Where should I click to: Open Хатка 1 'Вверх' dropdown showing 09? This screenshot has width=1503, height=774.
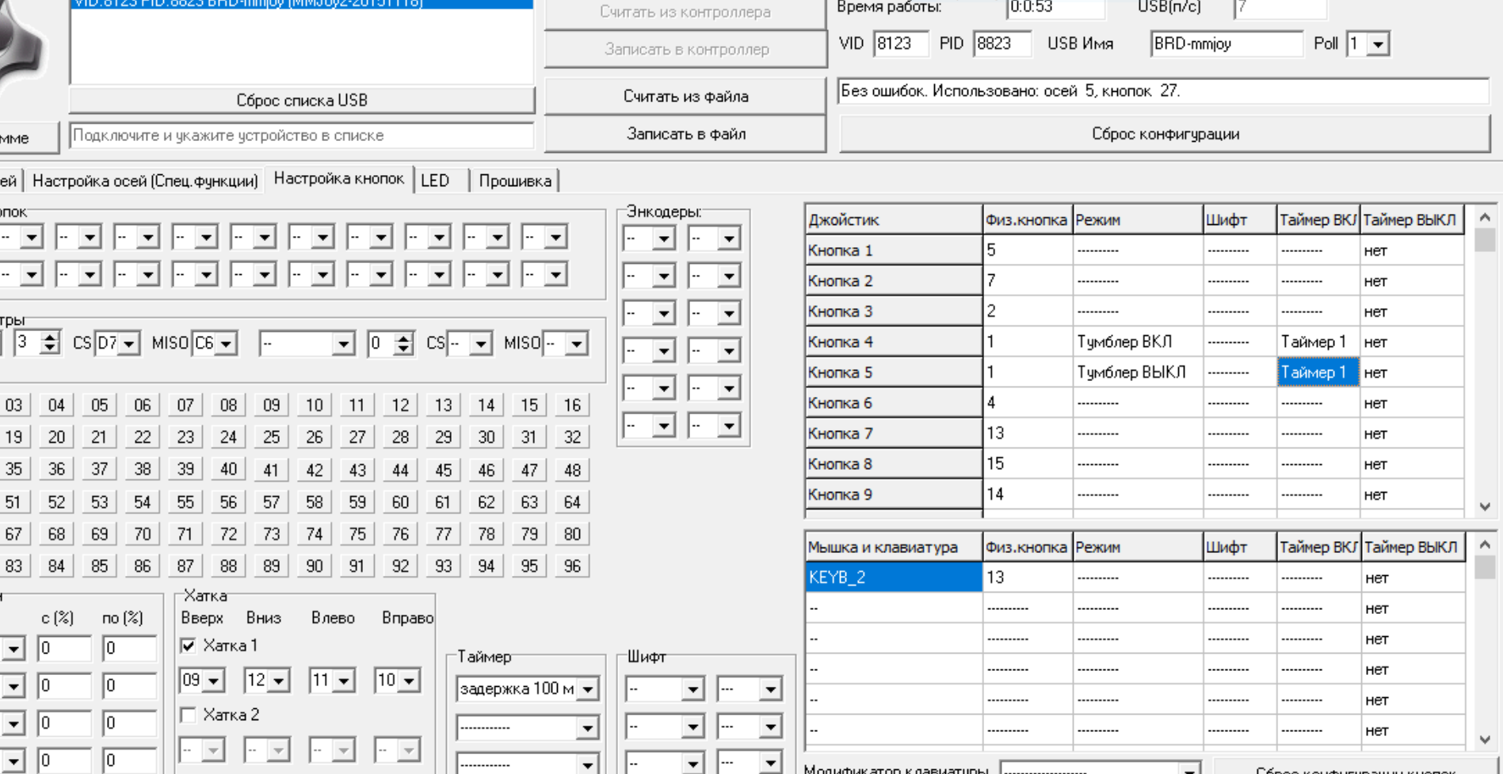[x=215, y=681]
